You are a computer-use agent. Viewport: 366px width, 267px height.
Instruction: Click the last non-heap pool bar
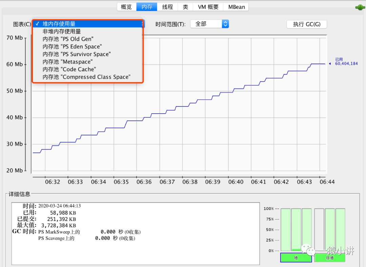[340, 230]
